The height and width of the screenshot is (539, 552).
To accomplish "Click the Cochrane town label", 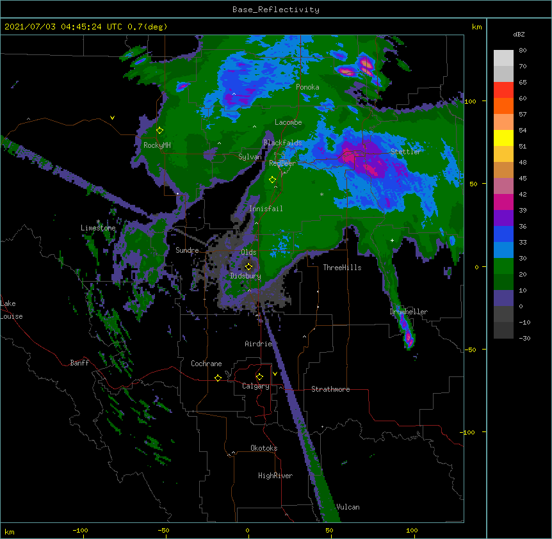I will [x=206, y=364].
